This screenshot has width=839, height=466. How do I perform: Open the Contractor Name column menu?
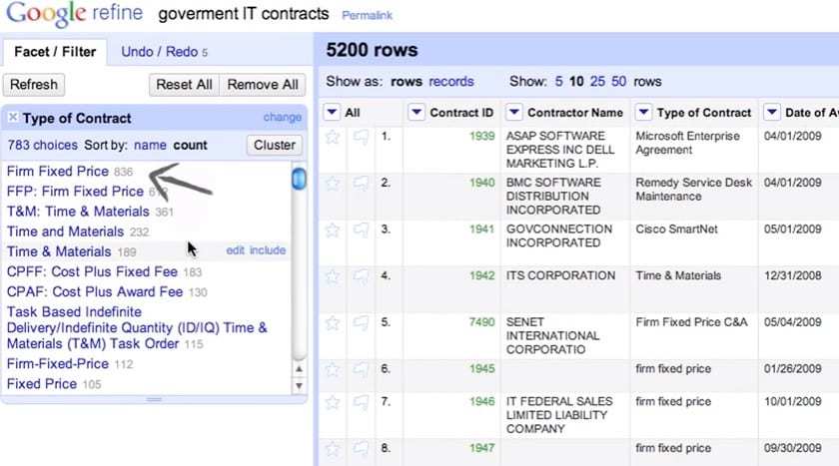click(514, 113)
